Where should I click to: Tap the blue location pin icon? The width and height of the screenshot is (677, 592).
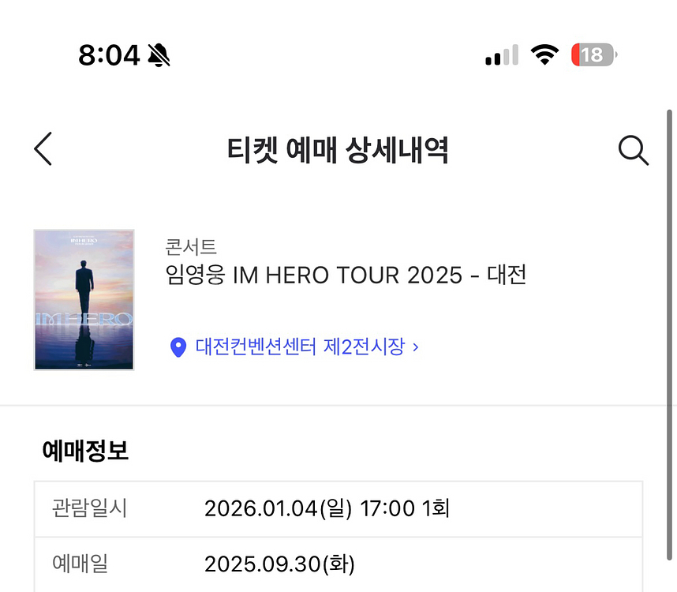coord(178,347)
